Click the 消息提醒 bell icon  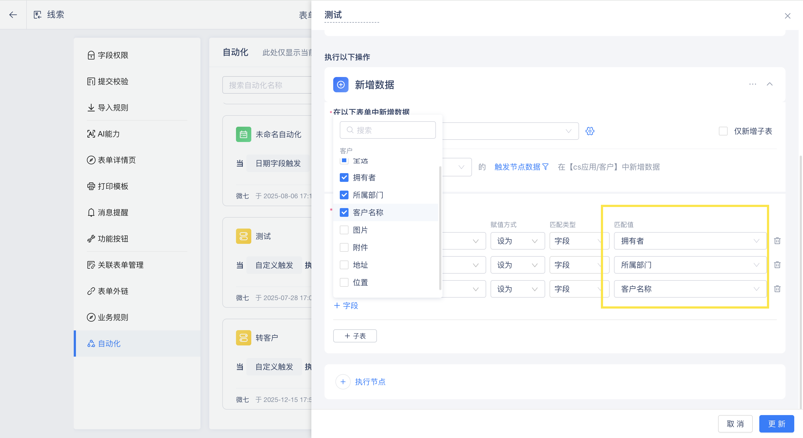pyautogui.click(x=91, y=212)
